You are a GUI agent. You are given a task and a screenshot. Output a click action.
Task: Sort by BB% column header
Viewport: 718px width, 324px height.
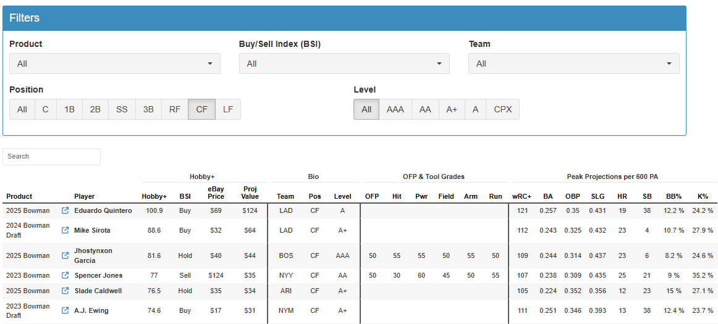pos(674,196)
